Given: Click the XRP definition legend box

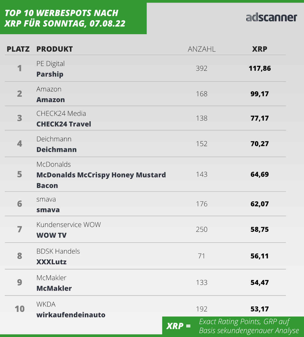Looking at the screenshot, I should (233, 326).
